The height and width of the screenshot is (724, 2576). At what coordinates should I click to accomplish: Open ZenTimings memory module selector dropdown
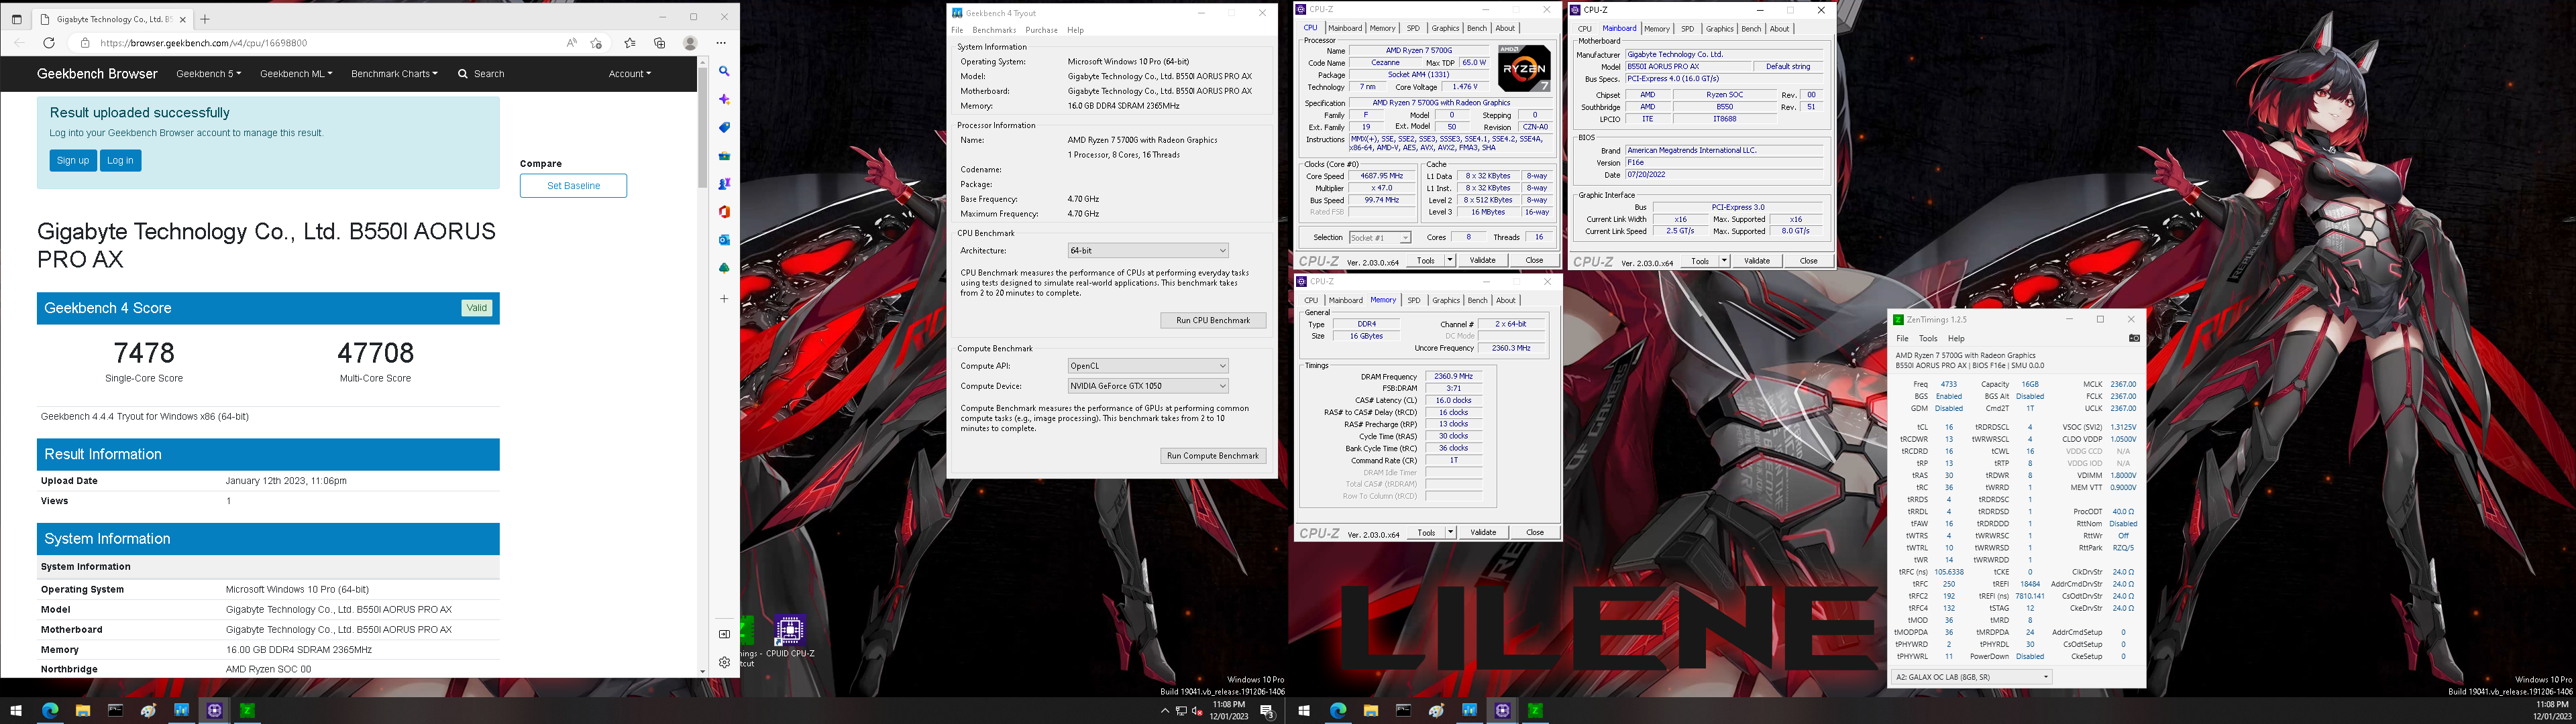point(1971,677)
